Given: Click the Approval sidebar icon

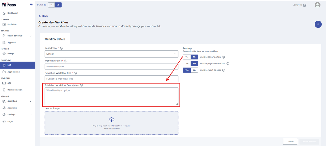Looking at the screenshot, I should (4, 43).
